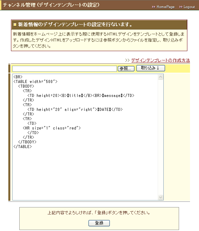Image resolution: width=199 pixels, height=231 pixels.
Task: Click the <TBODY> opening line
Action: coord(26,86)
